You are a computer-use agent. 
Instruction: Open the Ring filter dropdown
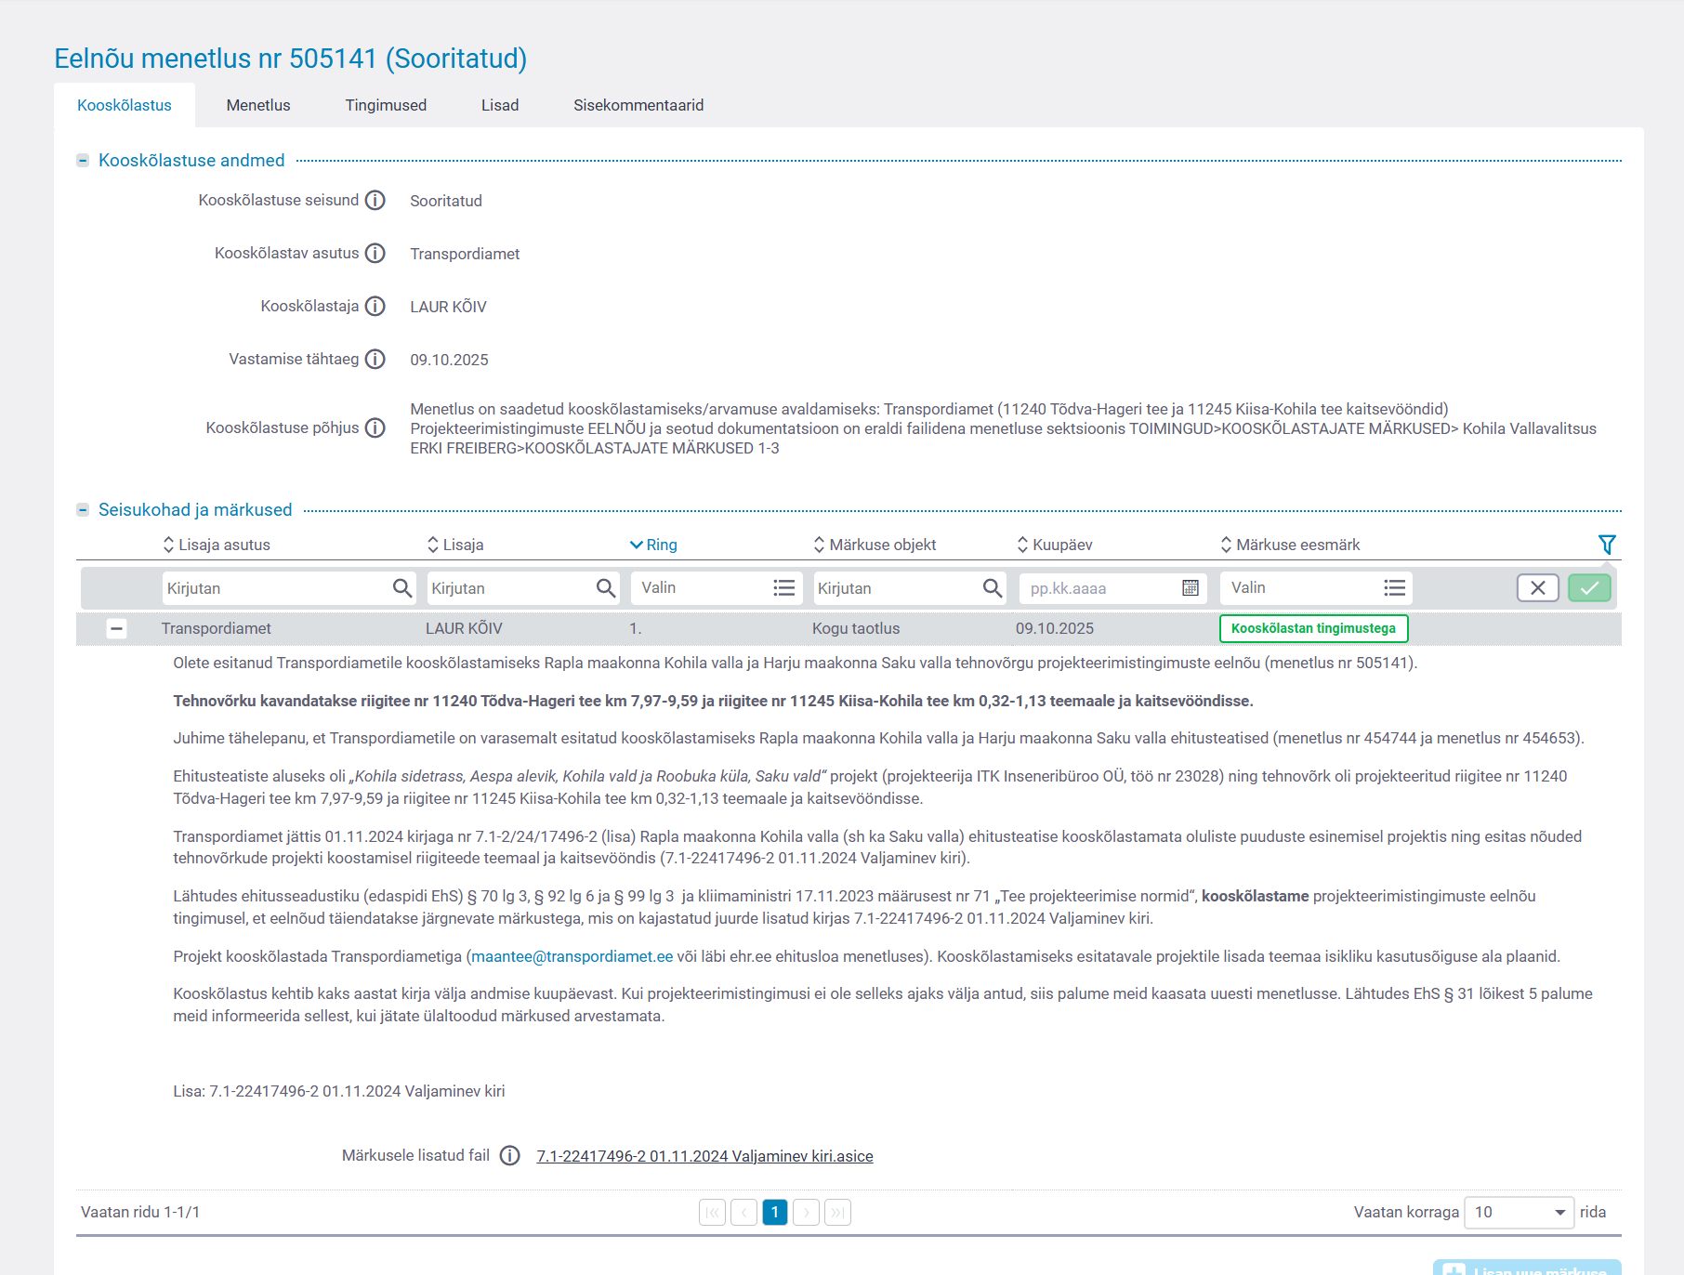tap(713, 588)
